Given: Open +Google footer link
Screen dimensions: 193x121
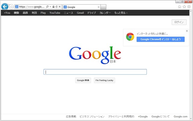Looking at the screenshot, I should click(x=143, y=116).
